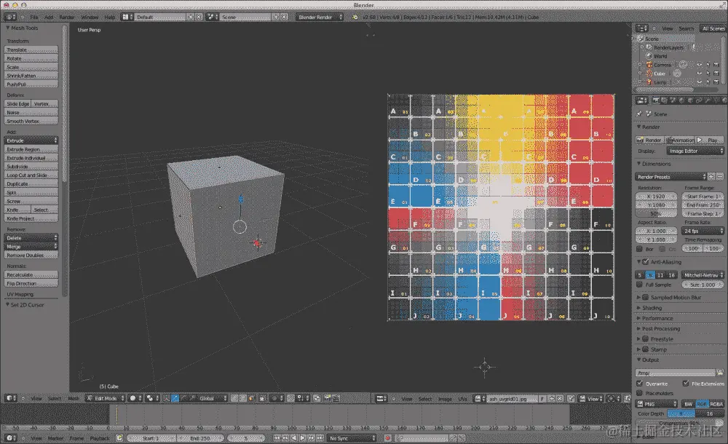Image resolution: width=728 pixels, height=444 pixels.
Task: Play the animation forward
Action: point(303,438)
